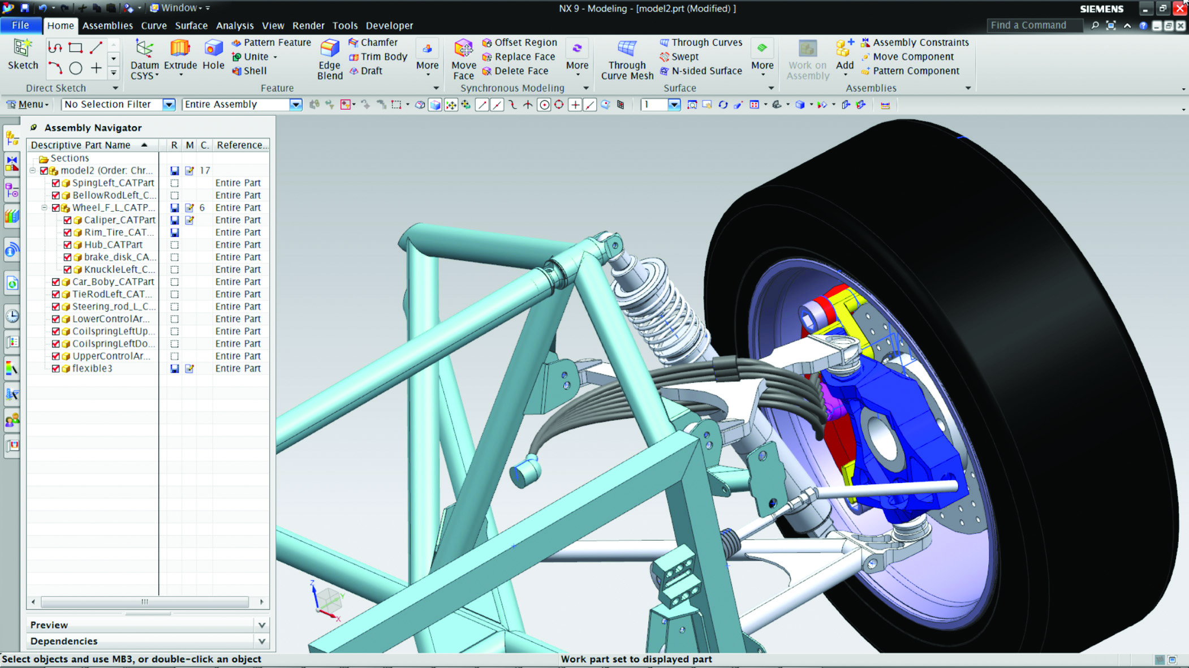1189x668 pixels.
Task: Open the No Selection Filter dropdown
Action: tap(169, 104)
